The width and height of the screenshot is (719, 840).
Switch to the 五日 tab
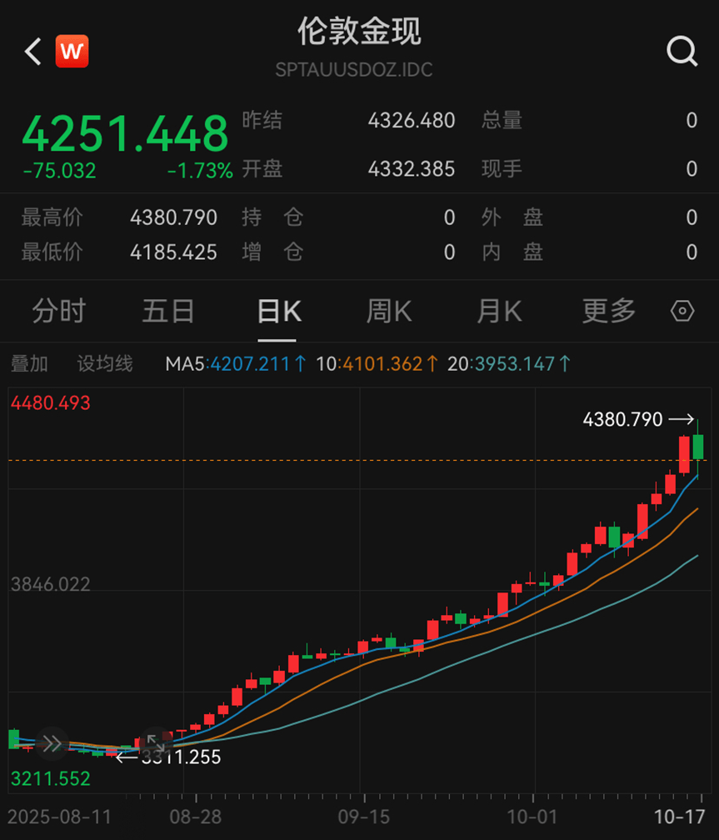167,312
